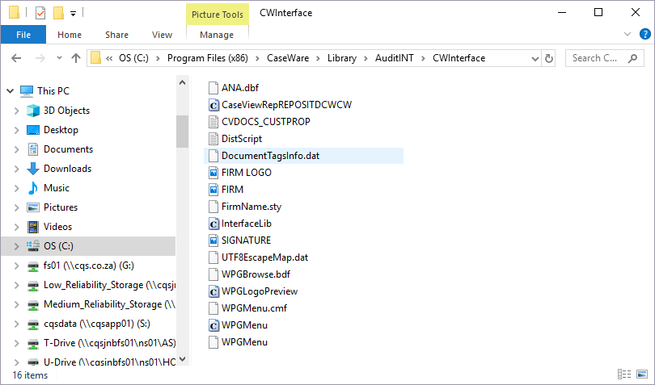Click the Videos filmstrip icon

point(33,227)
